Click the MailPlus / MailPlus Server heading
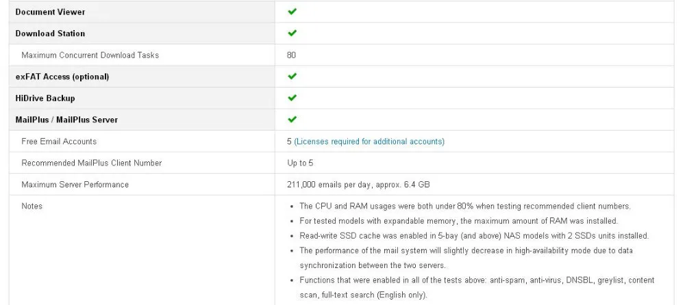The image size is (685, 305). (x=66, y=120)
